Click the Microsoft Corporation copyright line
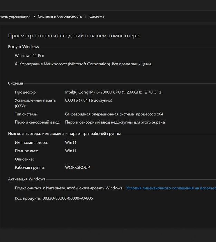Viewport: 216px width, 242px height. 83,64
